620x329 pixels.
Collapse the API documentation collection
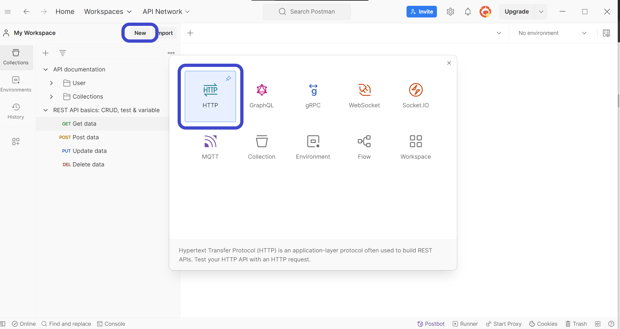coord(46,69)
